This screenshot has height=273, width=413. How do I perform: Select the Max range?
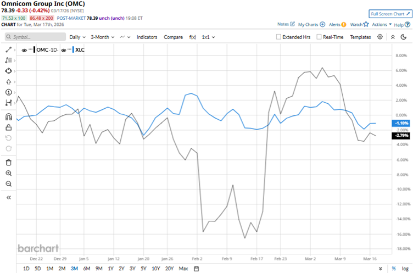click(x=183, y=269)
